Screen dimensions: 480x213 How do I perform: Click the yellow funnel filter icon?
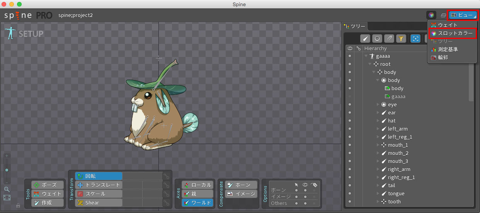pos(401,39)
